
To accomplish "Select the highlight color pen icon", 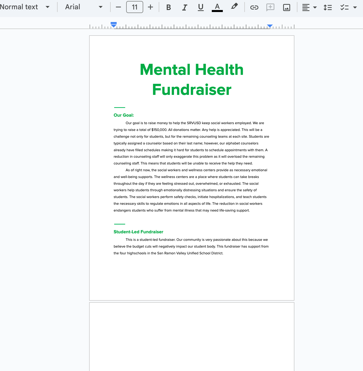I will click(x=234, y=7).
